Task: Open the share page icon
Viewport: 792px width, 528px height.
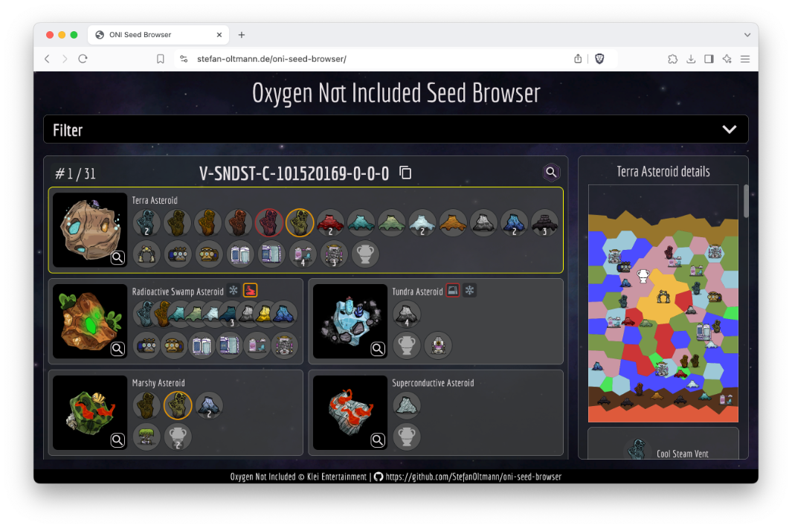Action: tap(578, 59)
